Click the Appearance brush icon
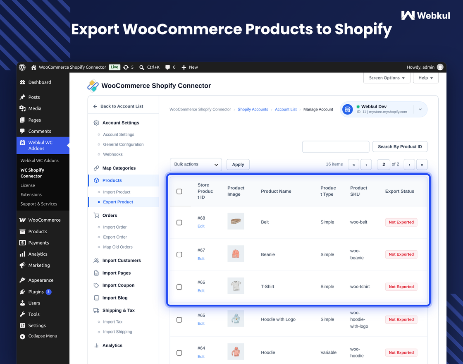The width and height of the screenshot is (463, 364). [22, 280]
